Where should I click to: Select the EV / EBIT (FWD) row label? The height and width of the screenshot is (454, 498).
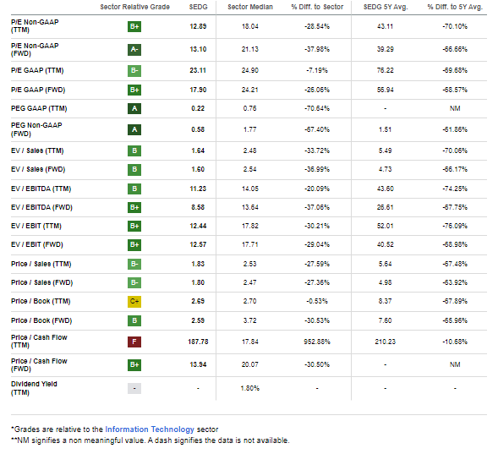[37, 245]
